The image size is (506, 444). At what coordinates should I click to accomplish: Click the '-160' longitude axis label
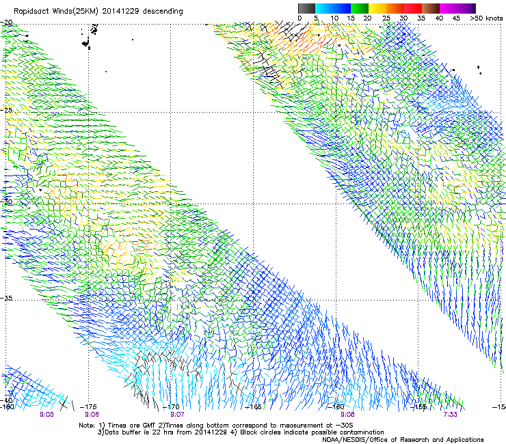pos(336,407)
